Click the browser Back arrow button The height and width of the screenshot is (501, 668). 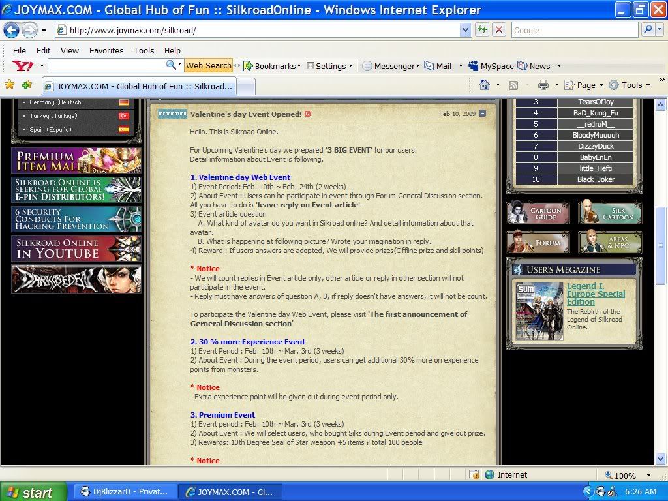coord(11,30)
